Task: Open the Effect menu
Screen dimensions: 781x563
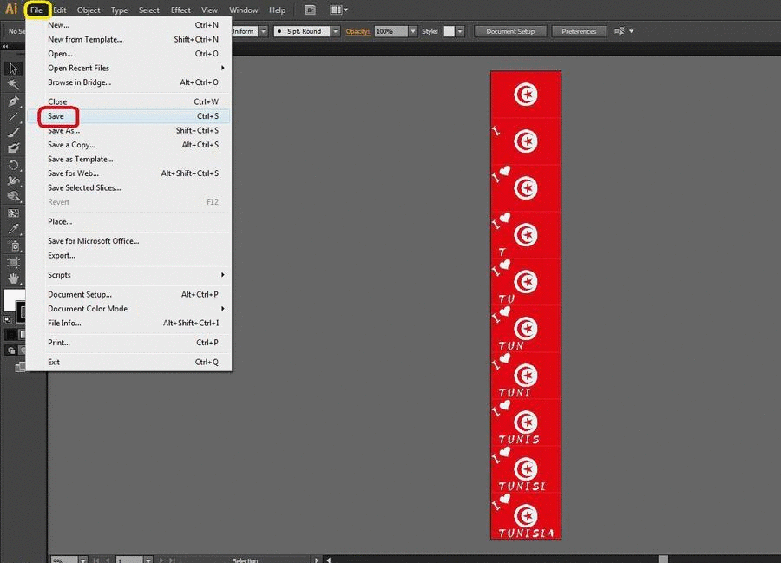Action: (180, 10)
